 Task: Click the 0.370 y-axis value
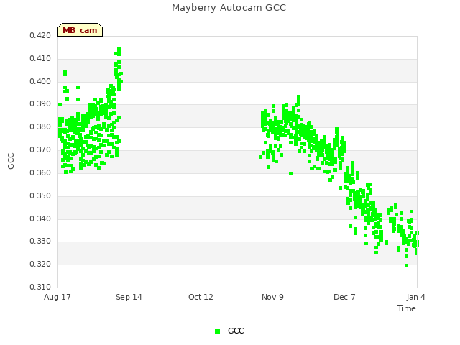point(40,149)
